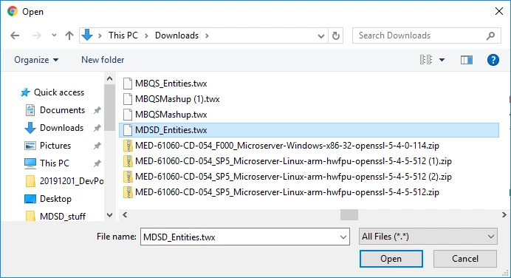Close the Open dialog
This screenshot has height=278, width=511.
tap(499, 11)
